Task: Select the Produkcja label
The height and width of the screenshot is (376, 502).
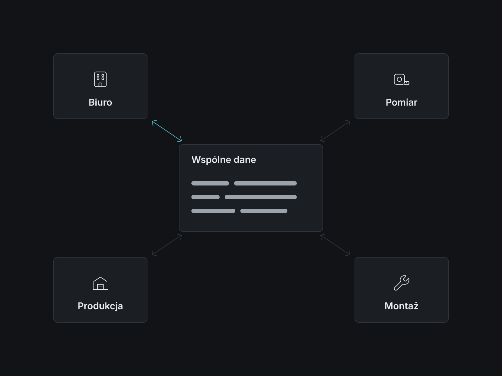Action: 100,306
